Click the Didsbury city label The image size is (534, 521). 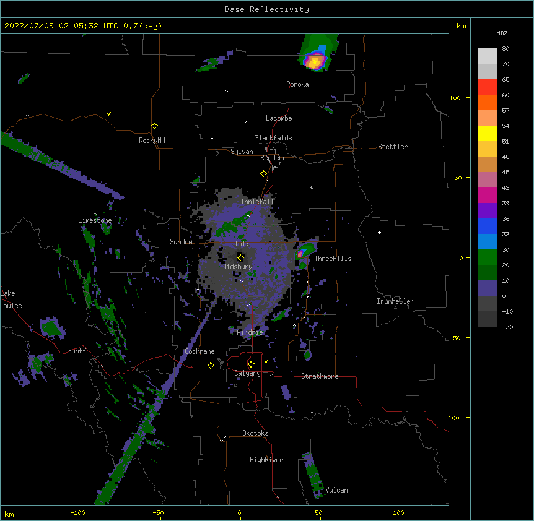(238, 267)
